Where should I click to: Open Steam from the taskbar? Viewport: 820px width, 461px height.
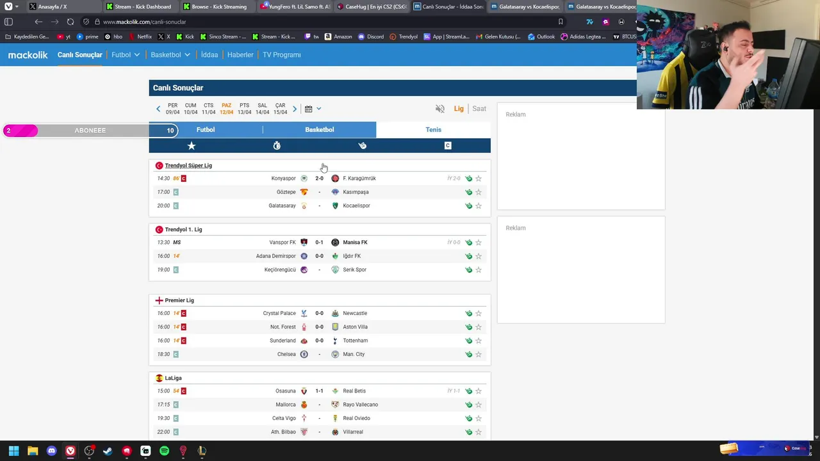[x=108, y=451]
